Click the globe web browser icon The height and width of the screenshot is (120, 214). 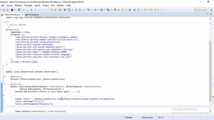[130, 10]
